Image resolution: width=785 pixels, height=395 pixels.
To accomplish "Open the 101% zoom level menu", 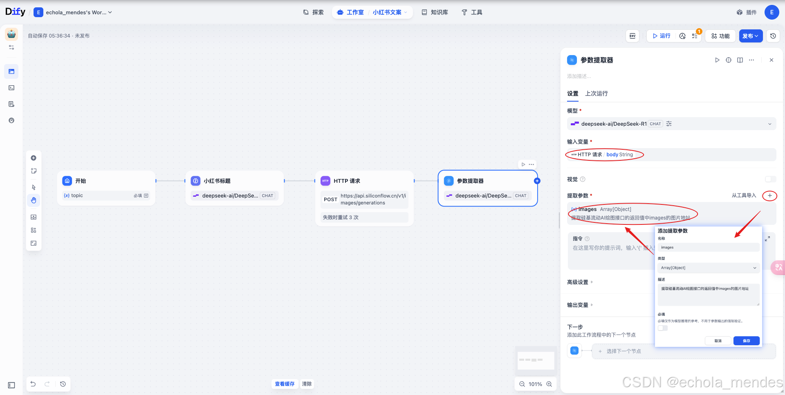I will click(x=535, y=384).
